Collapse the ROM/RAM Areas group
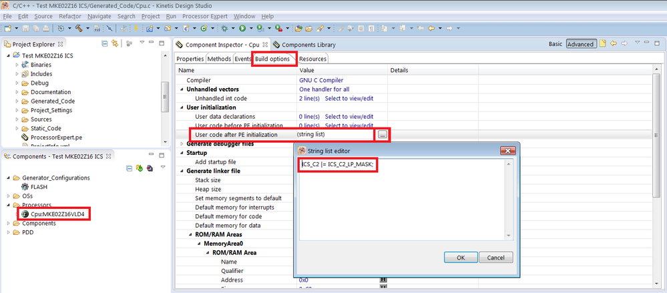Image resolution: width=667 pixels, height=293 pixels. [x=190, y=235]
